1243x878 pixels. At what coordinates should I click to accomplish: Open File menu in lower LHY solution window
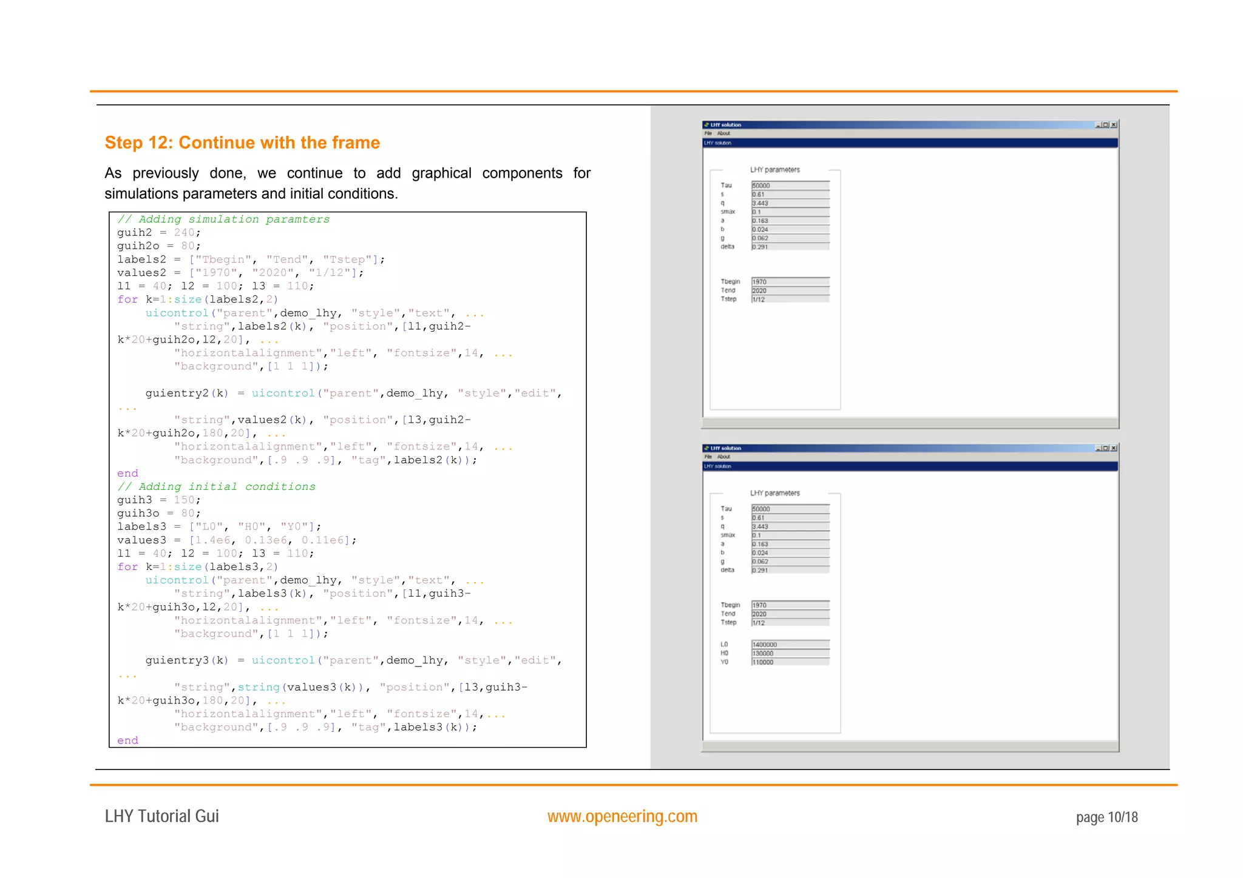(x=708, y=457)
